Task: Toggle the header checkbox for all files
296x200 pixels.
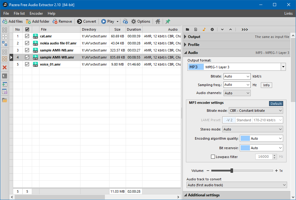Action: coord(27,29)
